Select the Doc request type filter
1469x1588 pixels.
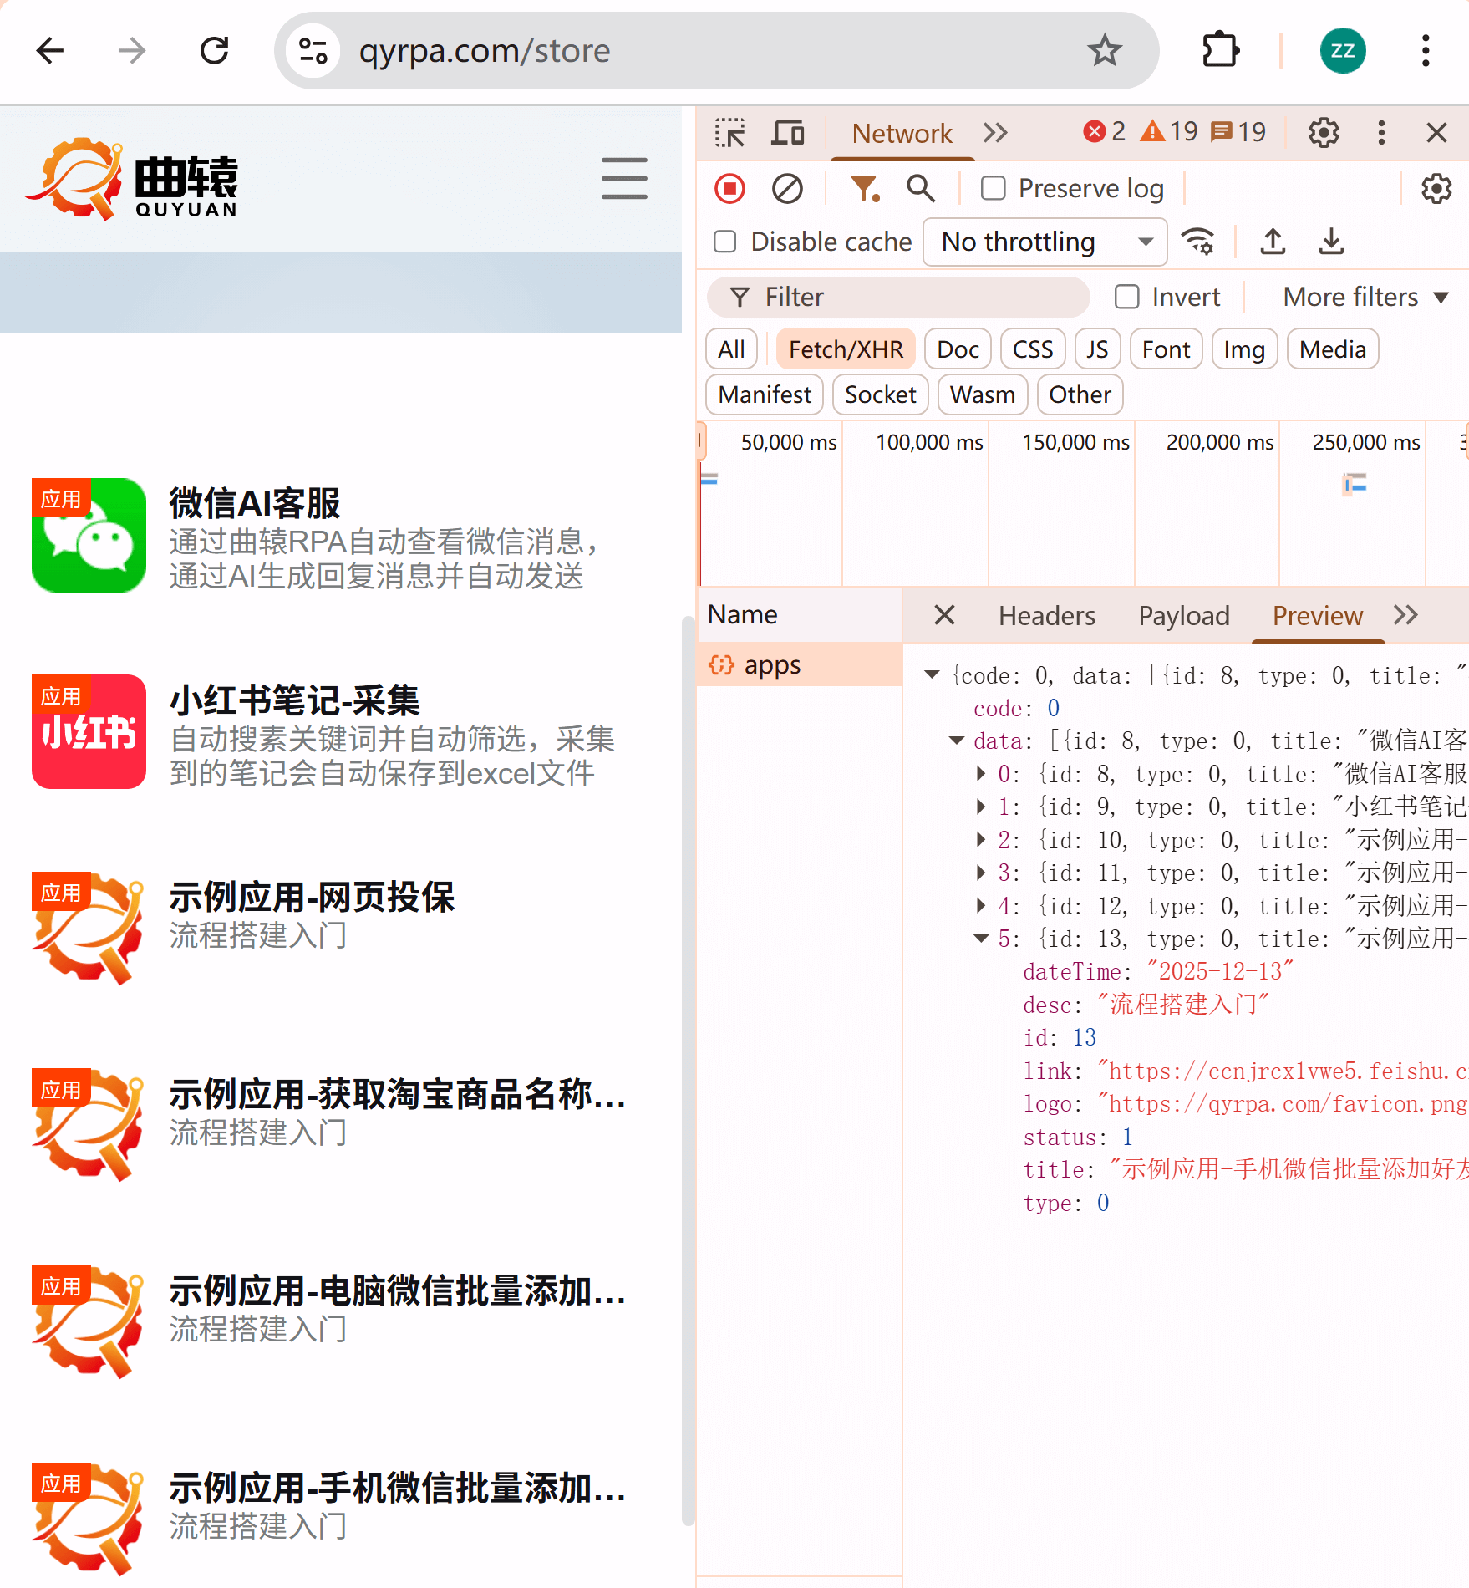coord(957,349)
